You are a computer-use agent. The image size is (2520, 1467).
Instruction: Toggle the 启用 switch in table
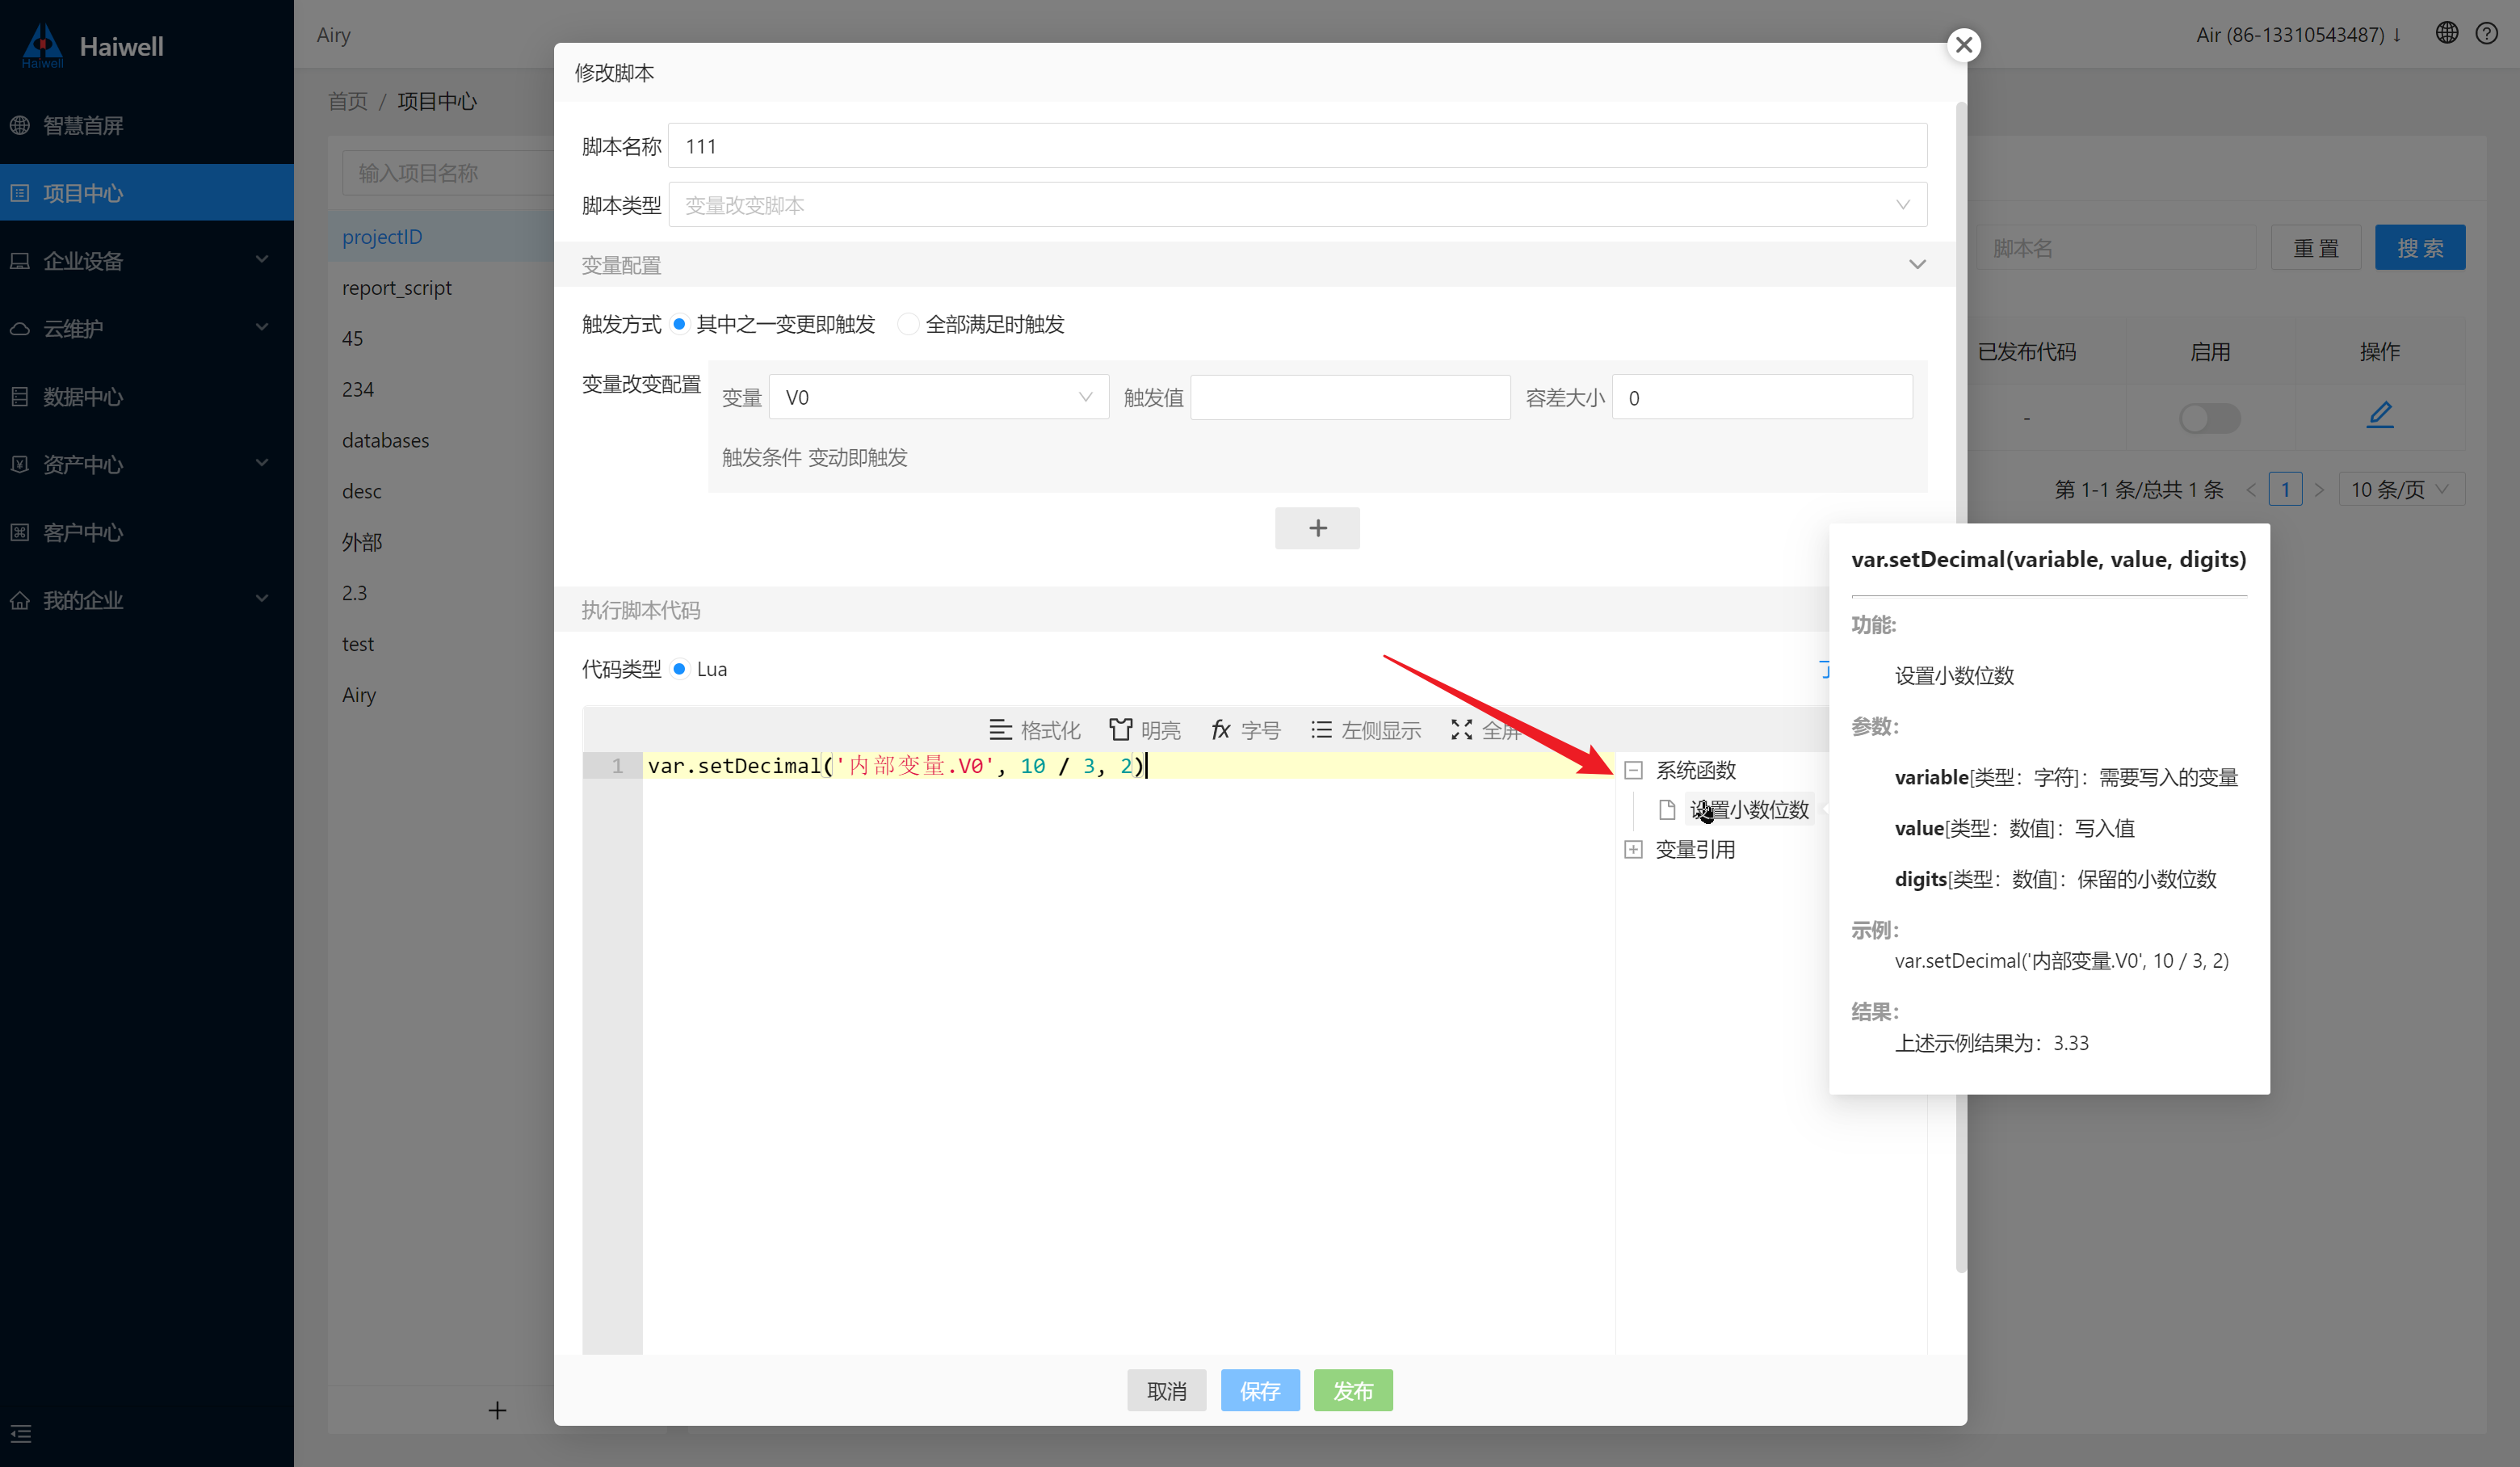[2209, 418]
